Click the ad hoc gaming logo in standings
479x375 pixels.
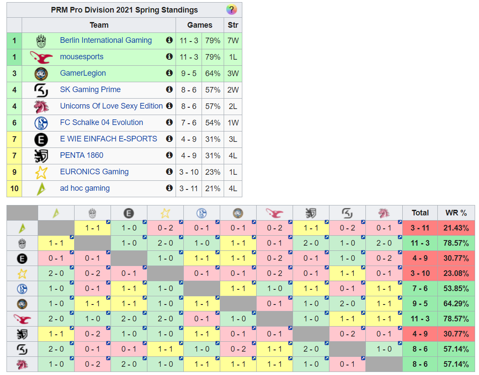pyautogui.click(x=41, y=189)
